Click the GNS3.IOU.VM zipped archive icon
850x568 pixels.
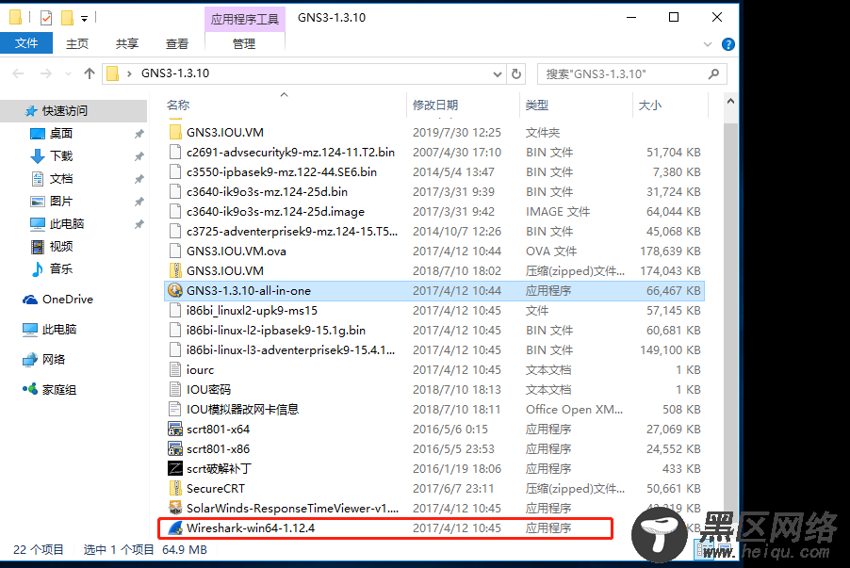click(175, 270)
